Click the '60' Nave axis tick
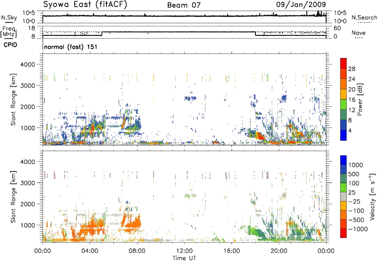This screenshot has height=261, width=377. 337,28
